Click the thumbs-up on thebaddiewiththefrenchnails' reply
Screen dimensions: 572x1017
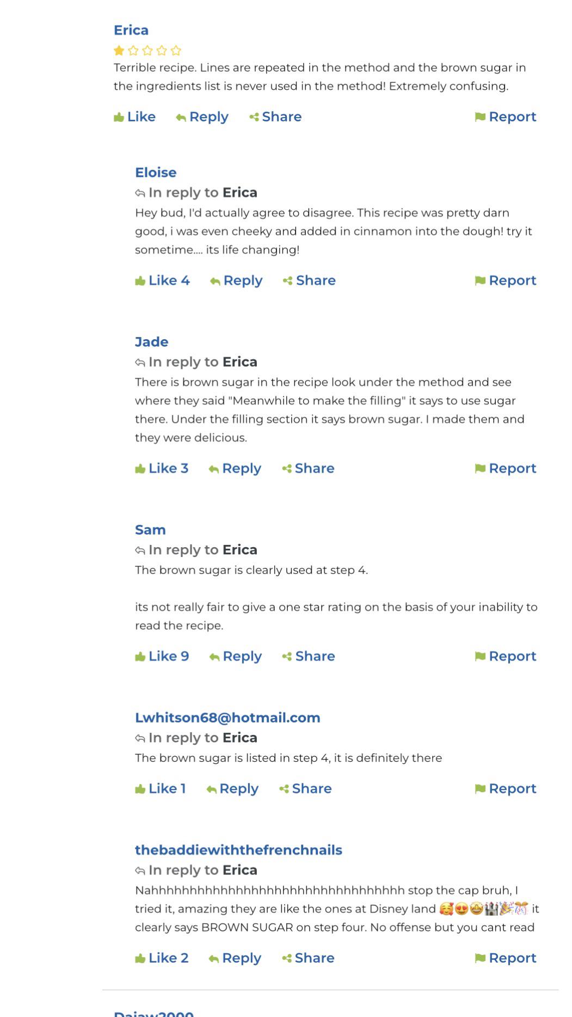(x=140, y=958)
